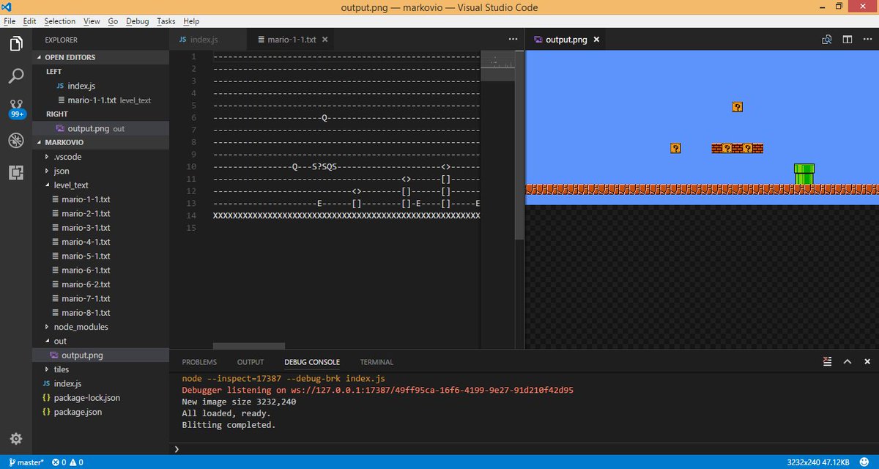This screenshot has width=879, height=469.
Task: Open more actions in right editor group
Action: 867,40
